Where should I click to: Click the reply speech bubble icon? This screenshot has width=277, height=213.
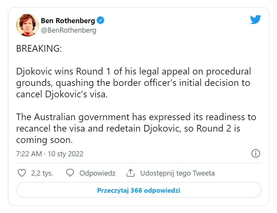(x=70, y=173)
